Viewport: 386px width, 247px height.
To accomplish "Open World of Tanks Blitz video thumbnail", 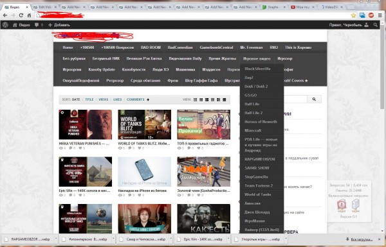I will [x=145, y=124].
